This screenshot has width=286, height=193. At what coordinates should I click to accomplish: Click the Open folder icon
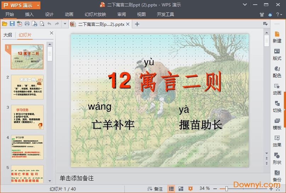(5, 24)
